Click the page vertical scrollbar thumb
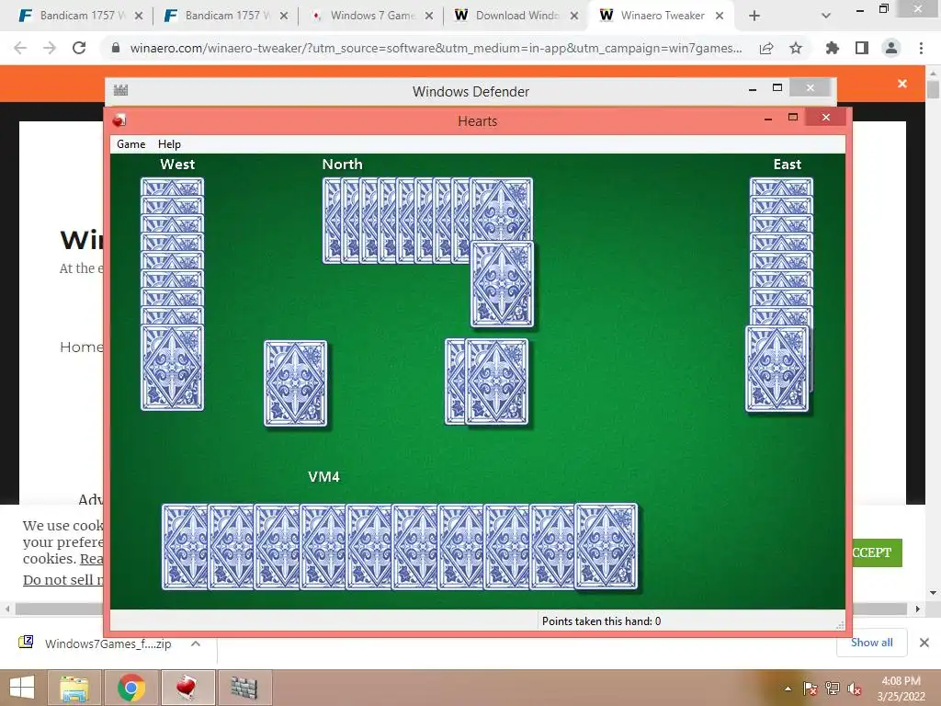This screenshot has width=941, height=706. coord(933,89)
